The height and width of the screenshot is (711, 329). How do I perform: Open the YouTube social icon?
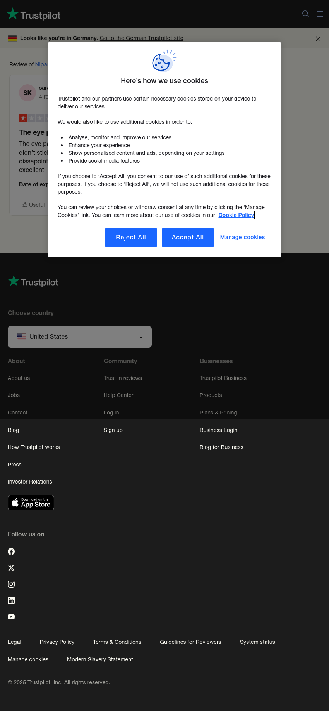coord(11,617)
